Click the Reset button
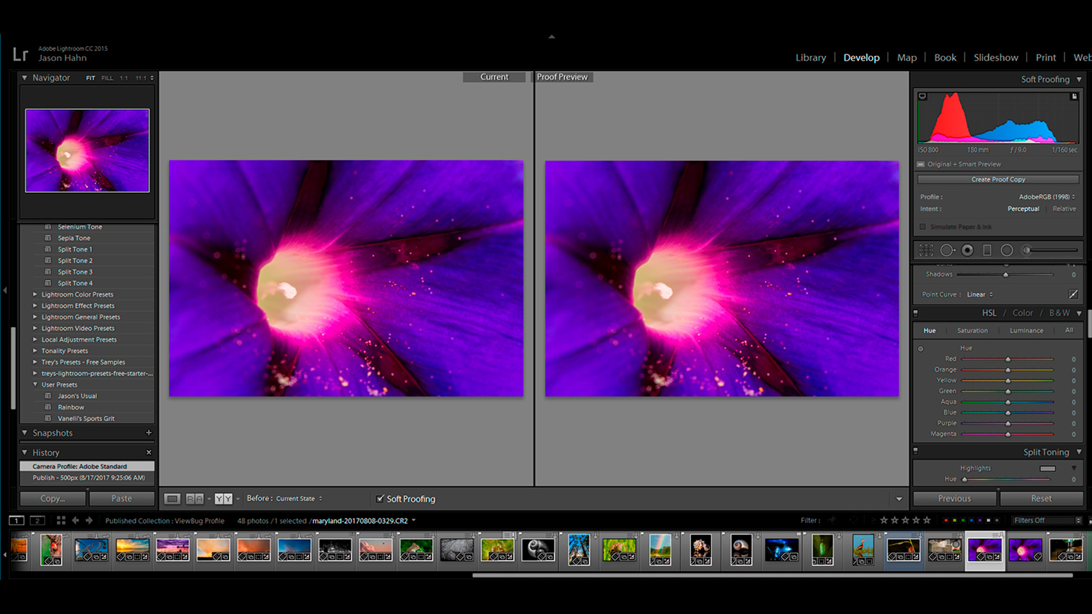Viewport: 1092px width, 614px height. coord(1041,499)
